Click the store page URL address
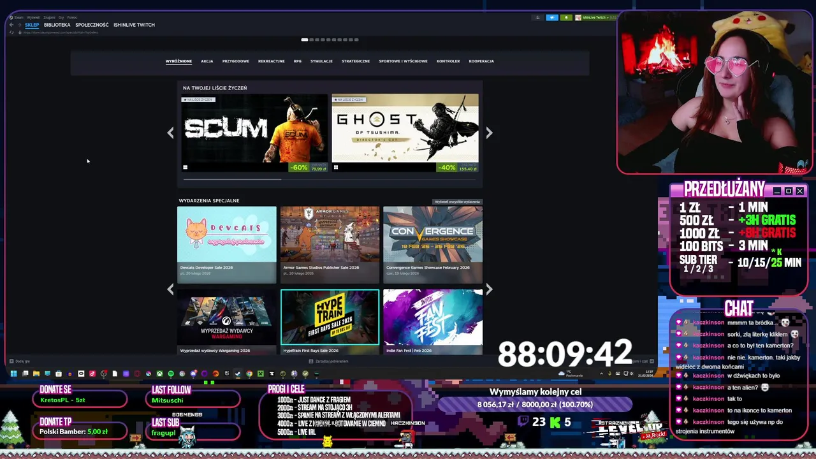Screen dimensions: 816x459 coord(61,33)
